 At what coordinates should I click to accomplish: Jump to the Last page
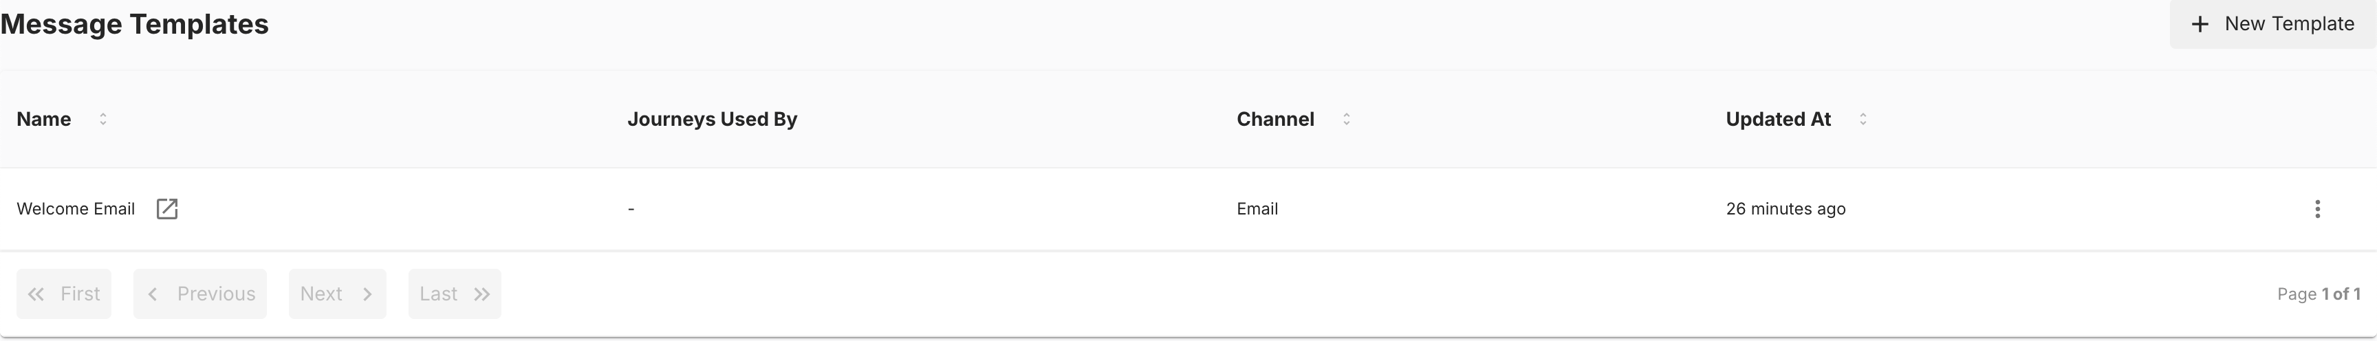455,294
